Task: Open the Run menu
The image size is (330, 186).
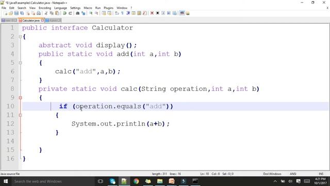Action: click(x=98, y=8)
